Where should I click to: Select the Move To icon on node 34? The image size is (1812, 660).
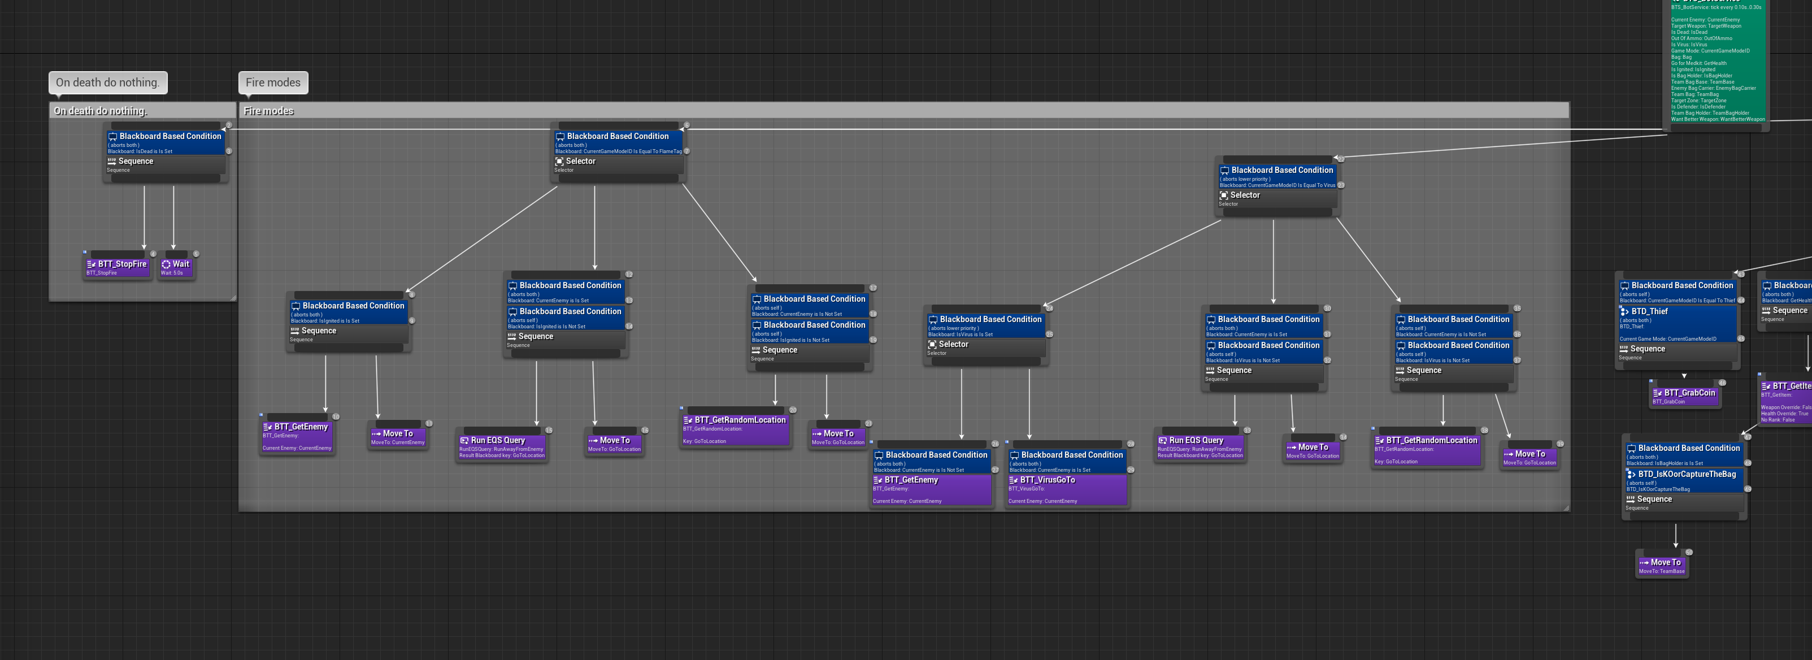(1292, 448)
